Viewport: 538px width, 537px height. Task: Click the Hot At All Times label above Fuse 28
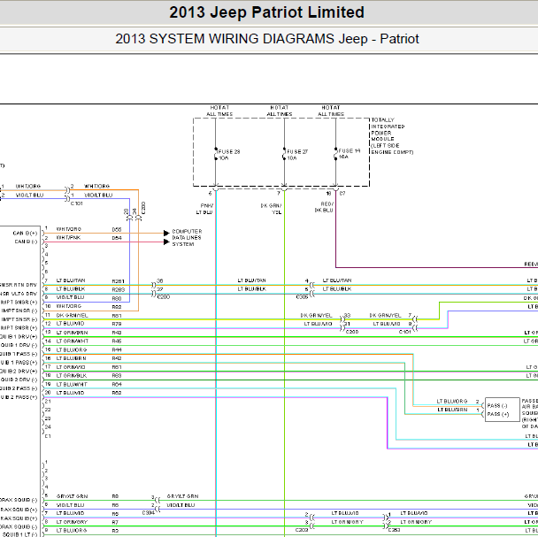click(x=219, y=111)
